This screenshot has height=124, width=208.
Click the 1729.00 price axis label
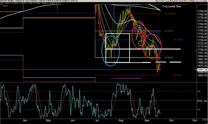[x=202, y=40]
